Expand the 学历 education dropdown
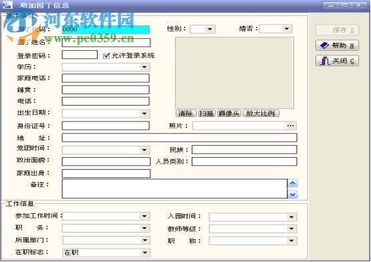The image size is (371, 262). (144, 67)
